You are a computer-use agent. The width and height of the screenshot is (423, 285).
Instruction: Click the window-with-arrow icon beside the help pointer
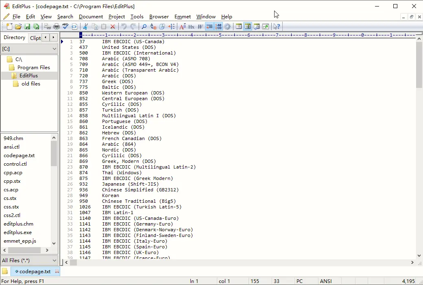click(266, 26)
